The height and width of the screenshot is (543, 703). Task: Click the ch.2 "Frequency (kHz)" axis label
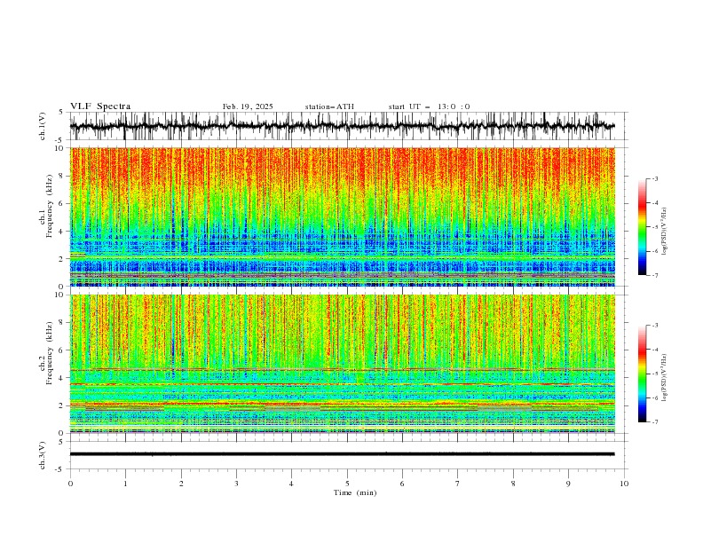(x=50, y=353)
